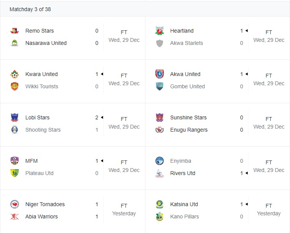Image resolution: width=290 pixels, height=233 pixels.
Task: Click the Abia Warriors crest icon
Action: (x=15, y=216)
